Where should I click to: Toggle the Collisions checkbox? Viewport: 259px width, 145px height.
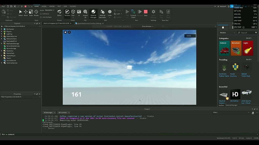point(41,14)
